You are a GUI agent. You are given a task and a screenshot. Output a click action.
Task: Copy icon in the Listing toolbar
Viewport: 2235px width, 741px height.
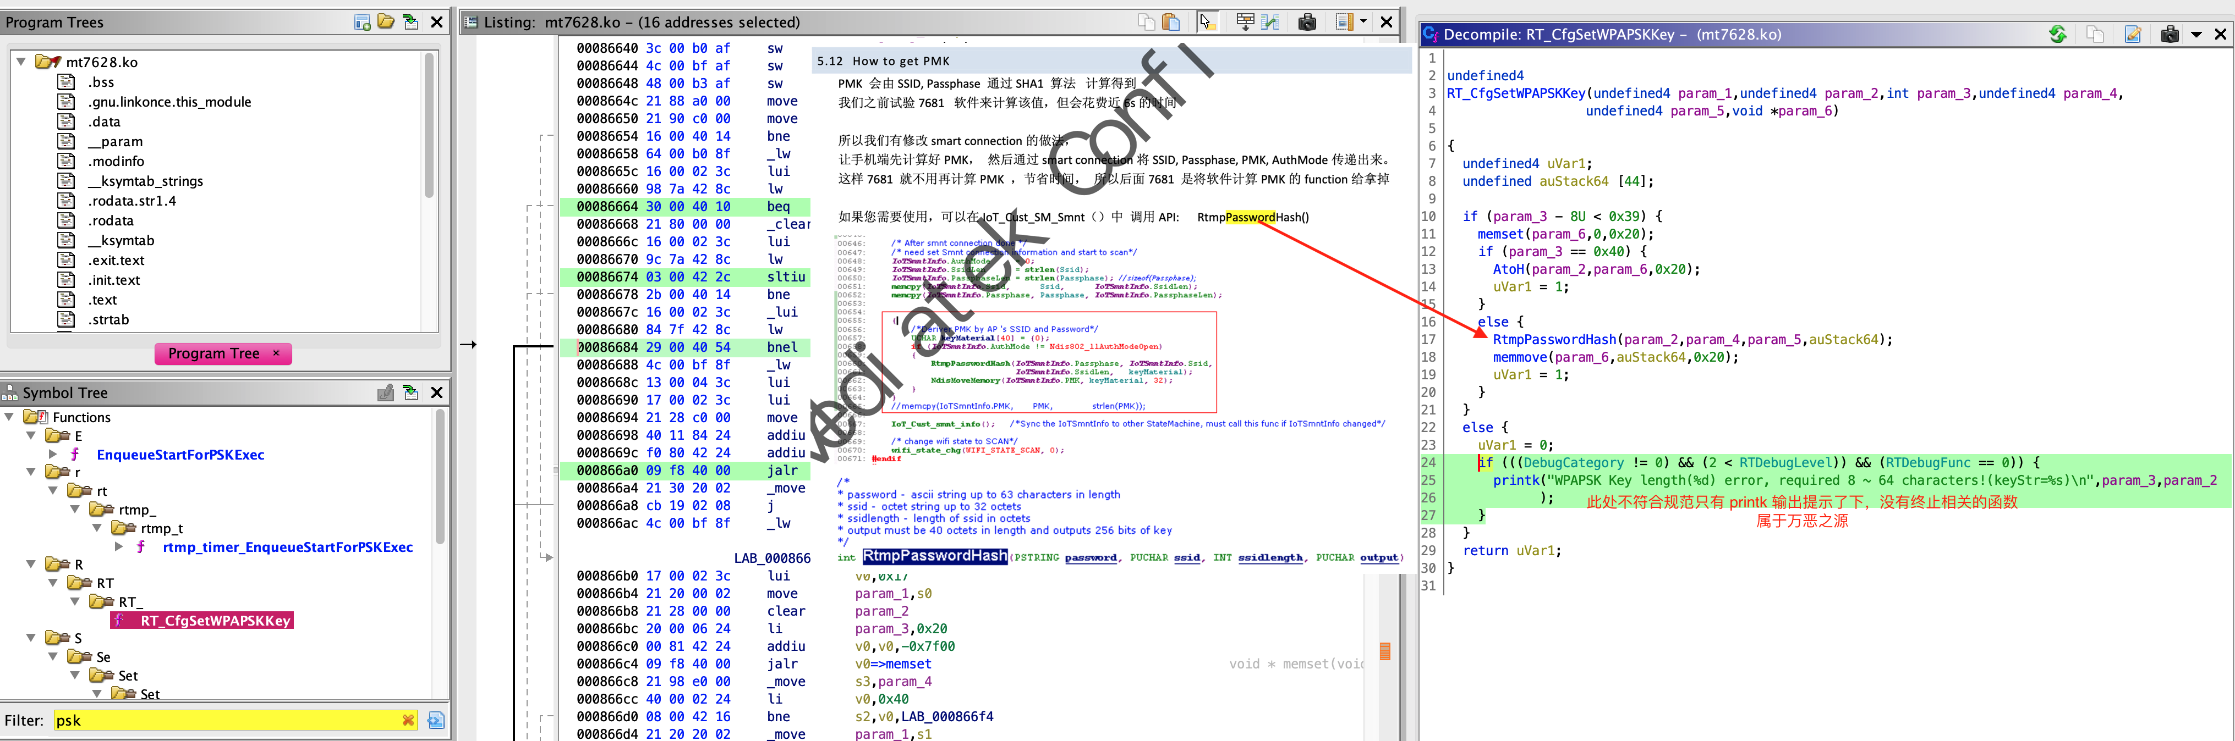[1146, 21]
